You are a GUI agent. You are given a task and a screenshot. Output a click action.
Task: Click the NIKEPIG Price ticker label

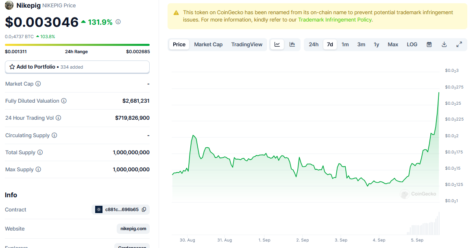coord(59,5)
